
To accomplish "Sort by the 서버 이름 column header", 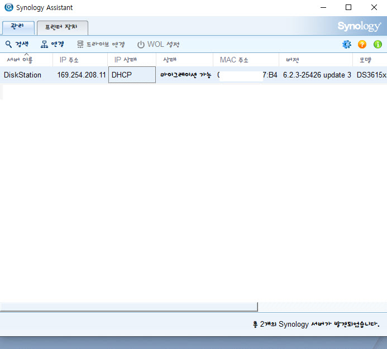I will (26, 60).
